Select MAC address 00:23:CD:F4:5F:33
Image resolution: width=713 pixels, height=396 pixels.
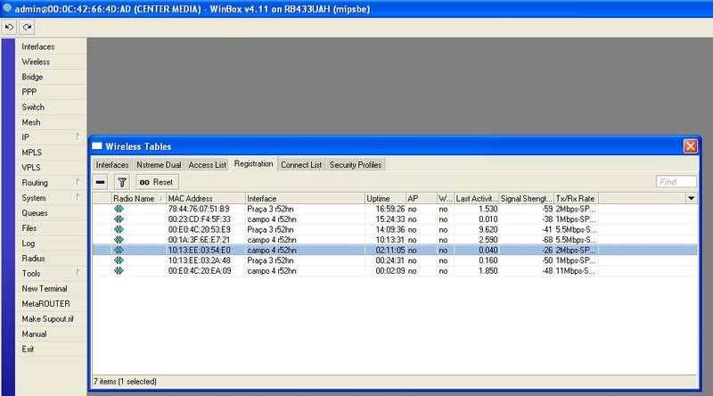pyautogui.click(x=199, y=219)
